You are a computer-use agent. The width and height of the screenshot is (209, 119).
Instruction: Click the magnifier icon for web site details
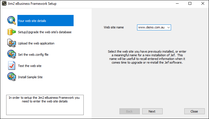coord(12,21)
